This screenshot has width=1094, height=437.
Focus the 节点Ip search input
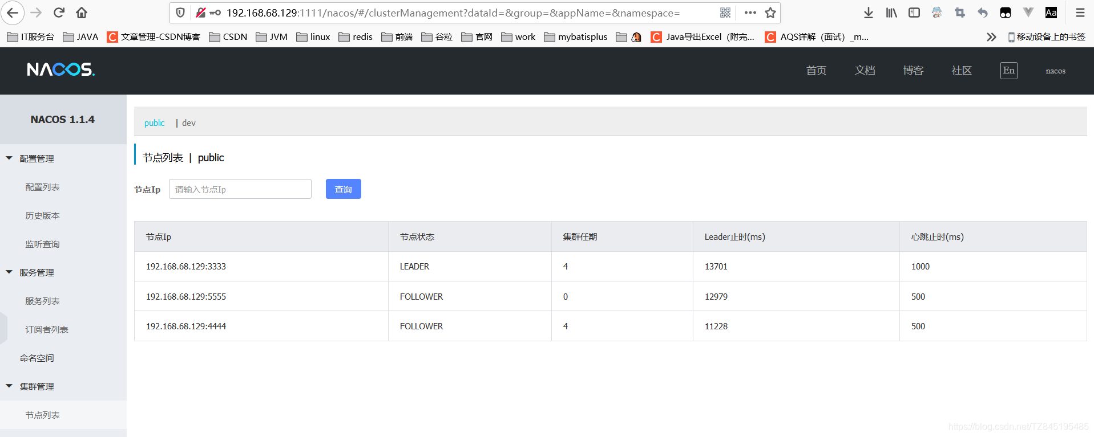240,189
